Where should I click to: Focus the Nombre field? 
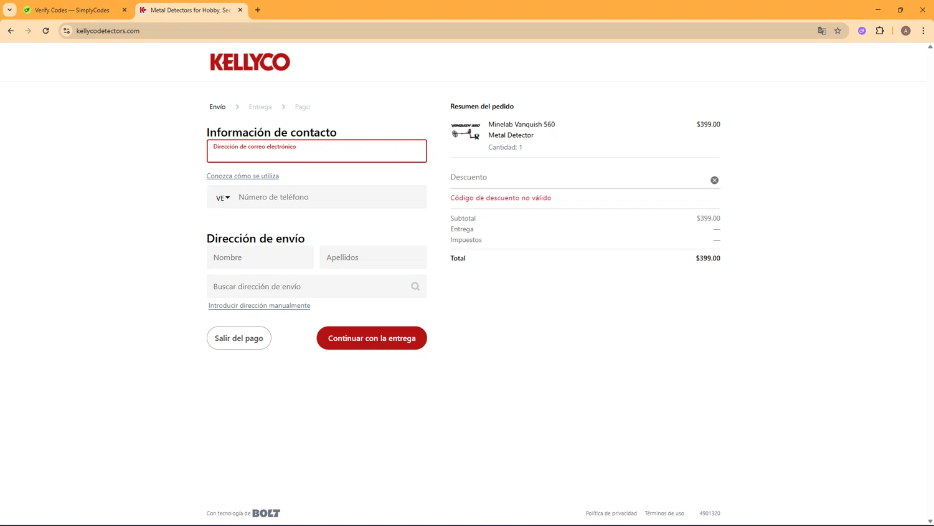260,257
